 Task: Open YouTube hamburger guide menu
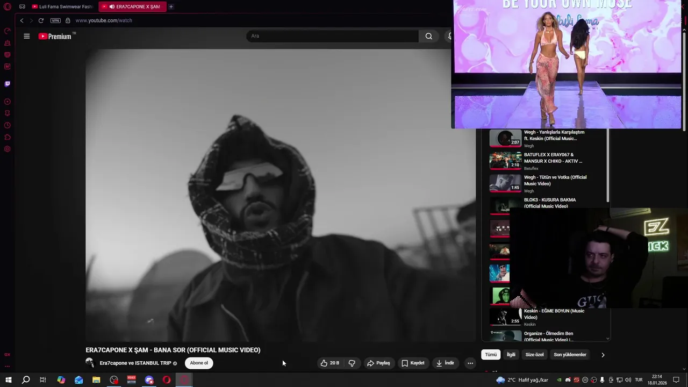(26, 36)
